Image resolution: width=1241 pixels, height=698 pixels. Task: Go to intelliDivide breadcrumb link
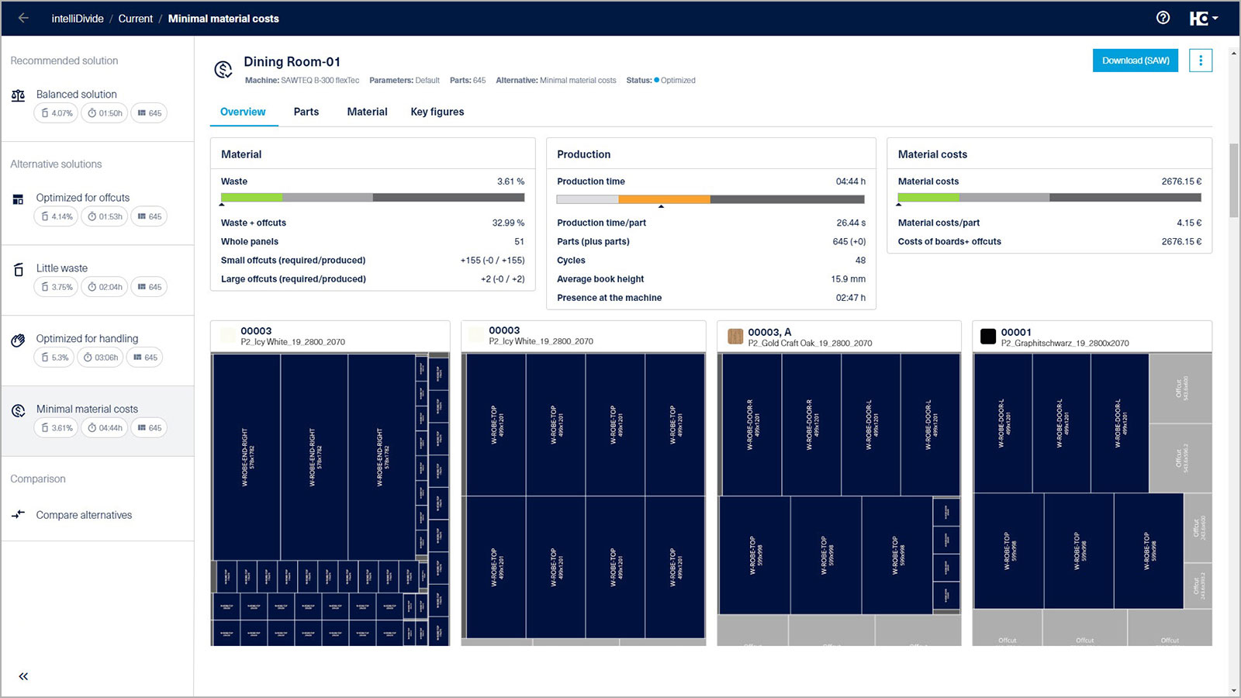pyautogui.click(x=78, y=19)
